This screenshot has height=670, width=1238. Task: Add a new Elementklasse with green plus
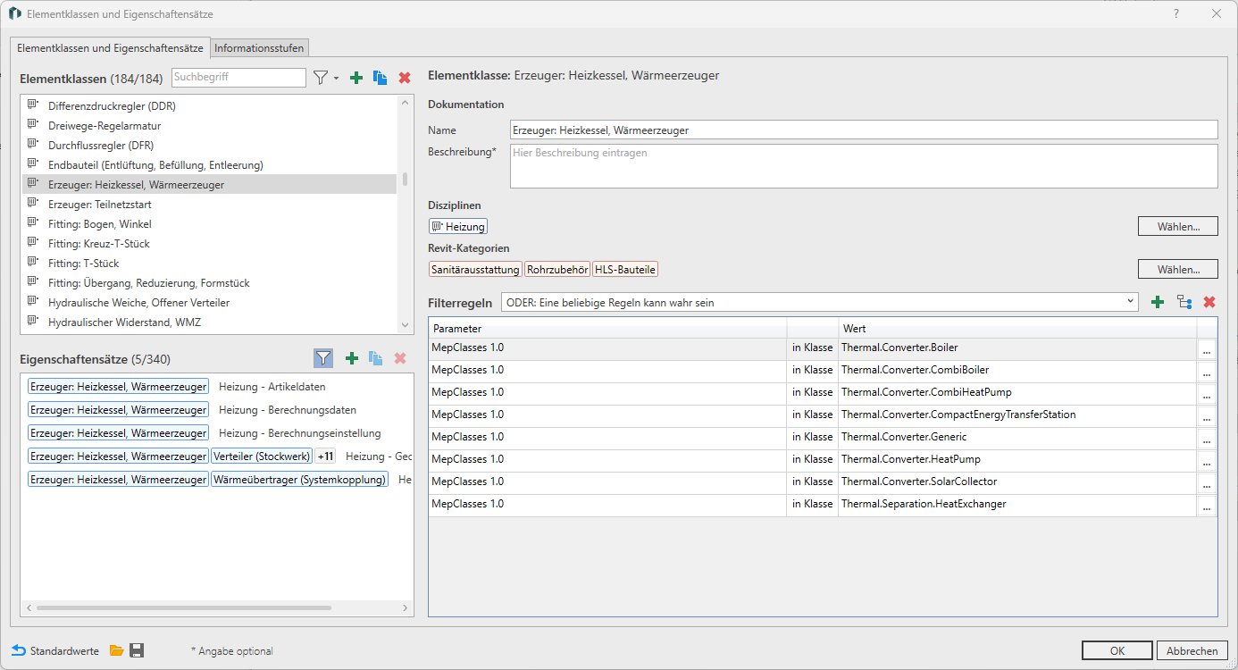(x=356, y=78)
